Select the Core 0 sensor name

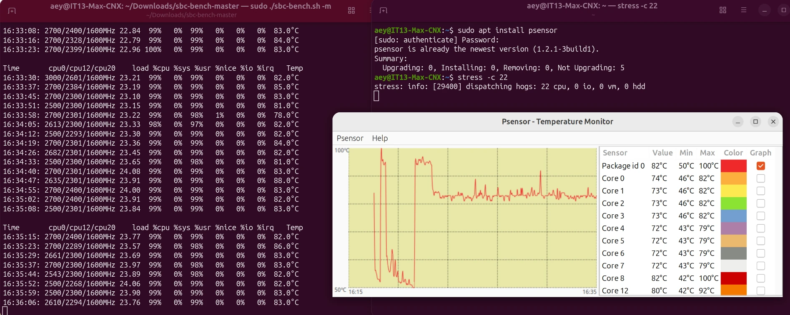(613, 178)
